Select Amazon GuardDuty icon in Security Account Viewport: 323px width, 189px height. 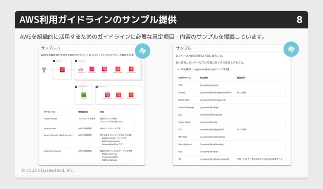click(119, 94)
